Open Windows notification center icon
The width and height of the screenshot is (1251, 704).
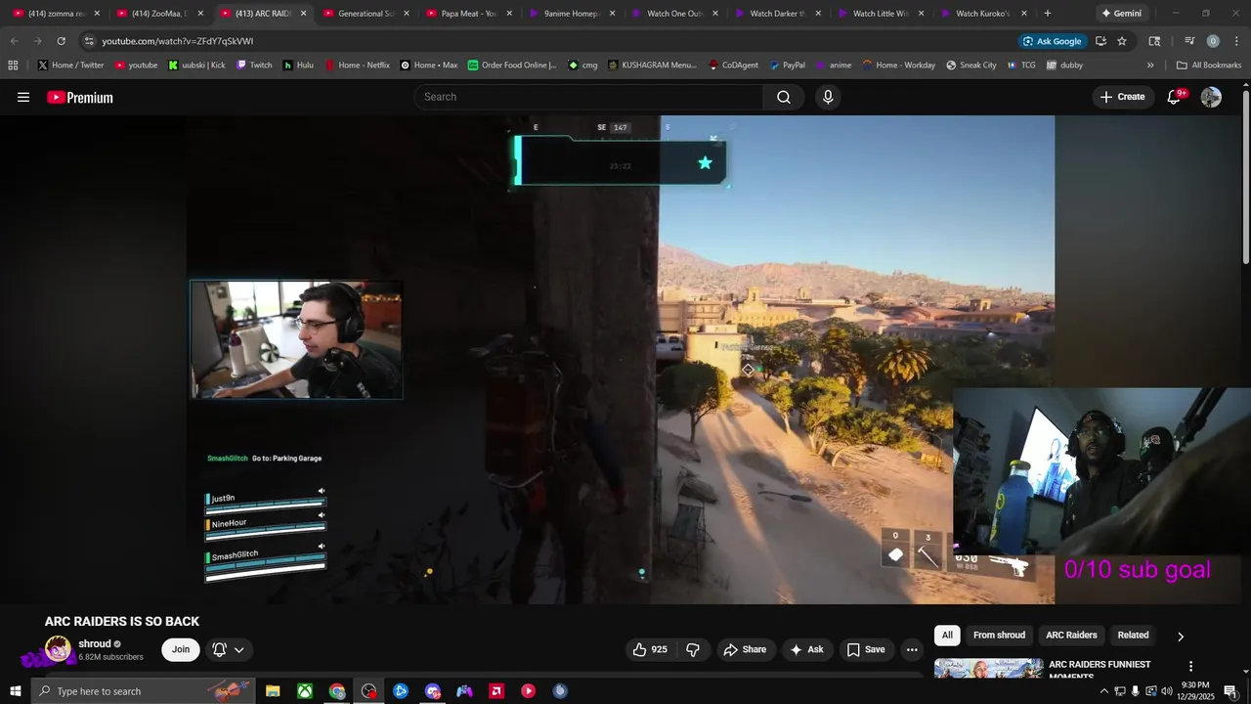click(x=1230, y=691)
